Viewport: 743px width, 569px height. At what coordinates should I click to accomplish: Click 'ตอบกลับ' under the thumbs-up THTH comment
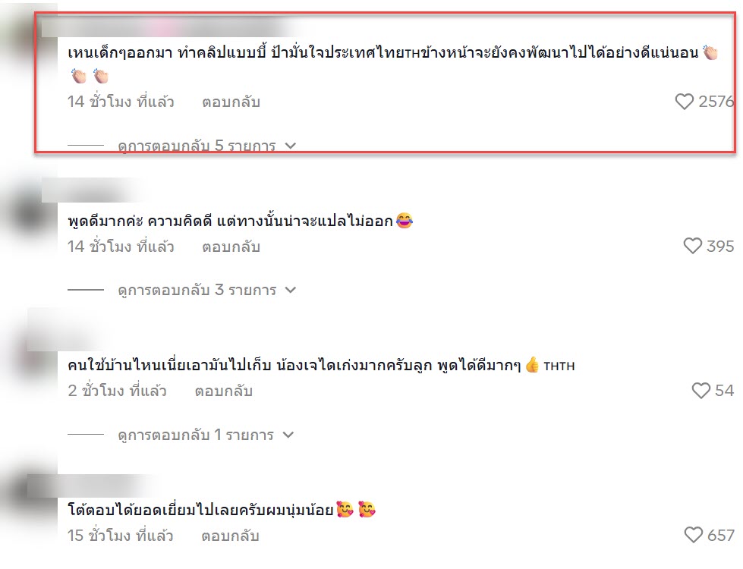coord(224,391)
